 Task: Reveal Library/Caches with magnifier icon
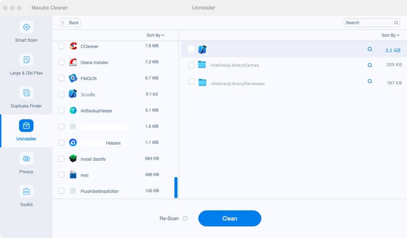(370, 65)
